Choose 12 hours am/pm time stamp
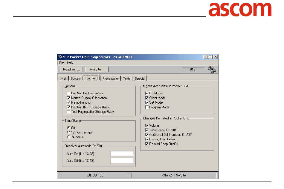 [68, 132]
